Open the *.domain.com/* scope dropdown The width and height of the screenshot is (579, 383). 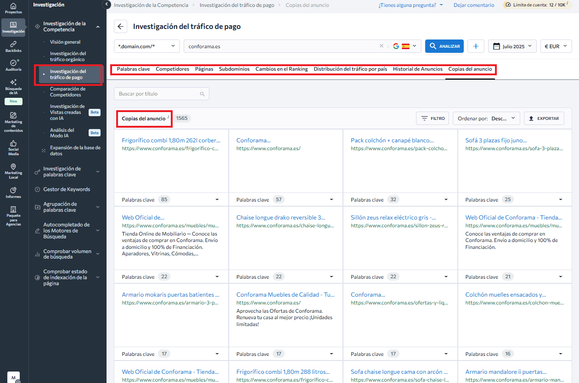[147, 46]
